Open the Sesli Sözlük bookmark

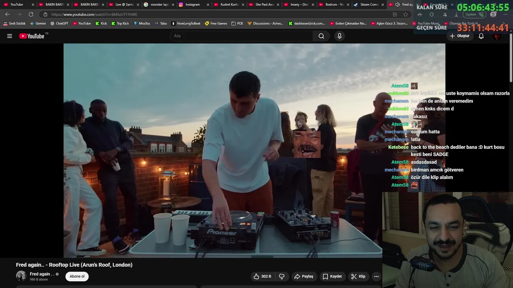click(x=14, y=24)
